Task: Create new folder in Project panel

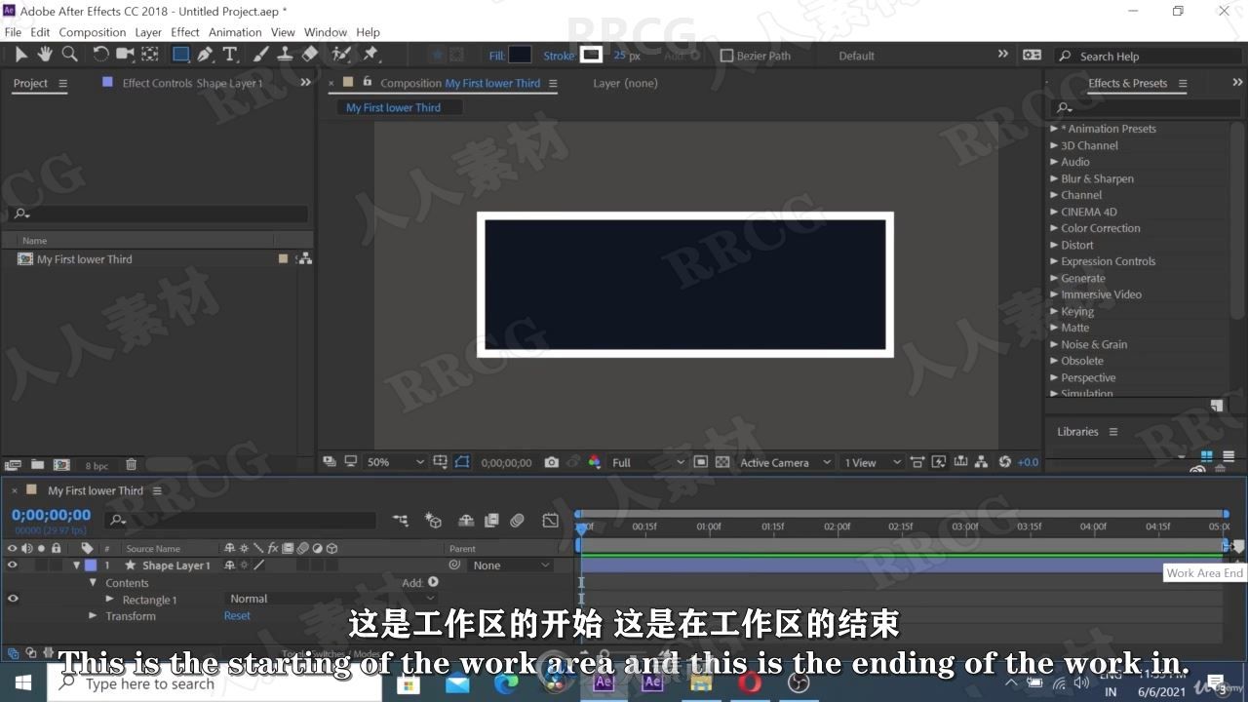Action: [x=37, y=465]
